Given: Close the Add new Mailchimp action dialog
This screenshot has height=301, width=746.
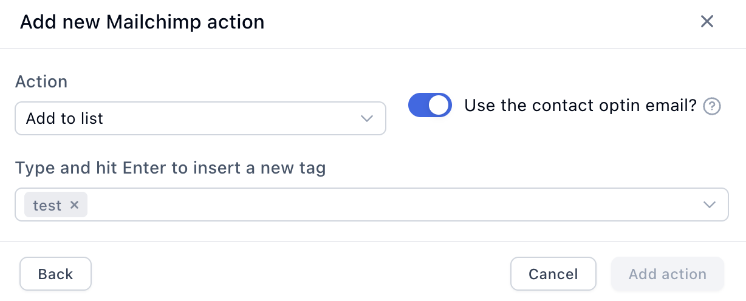Looking at the screenshot, I should tap(707, 22).
